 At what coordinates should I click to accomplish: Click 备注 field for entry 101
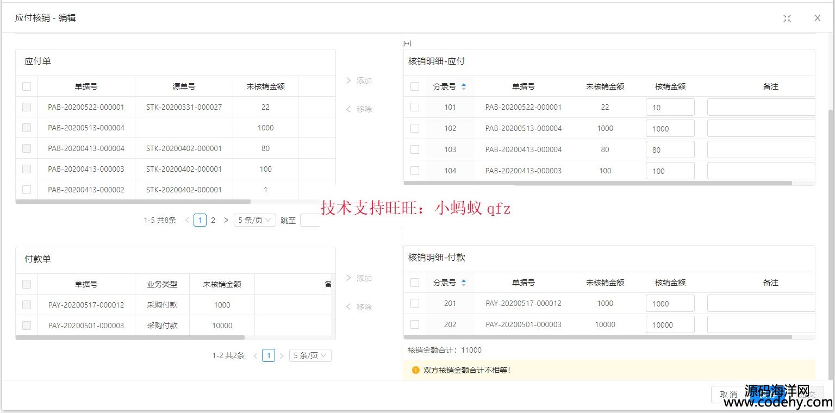[761, 107]
